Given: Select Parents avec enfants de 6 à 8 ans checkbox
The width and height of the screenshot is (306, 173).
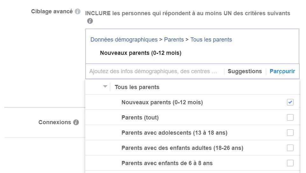Looking at the screenshot, I should pos(290,163).
